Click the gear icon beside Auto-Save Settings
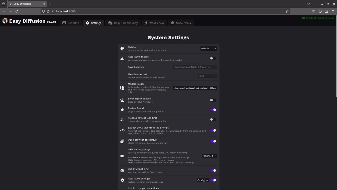The width and height of the screenshot is (337, 190). [x=122, y=180]
